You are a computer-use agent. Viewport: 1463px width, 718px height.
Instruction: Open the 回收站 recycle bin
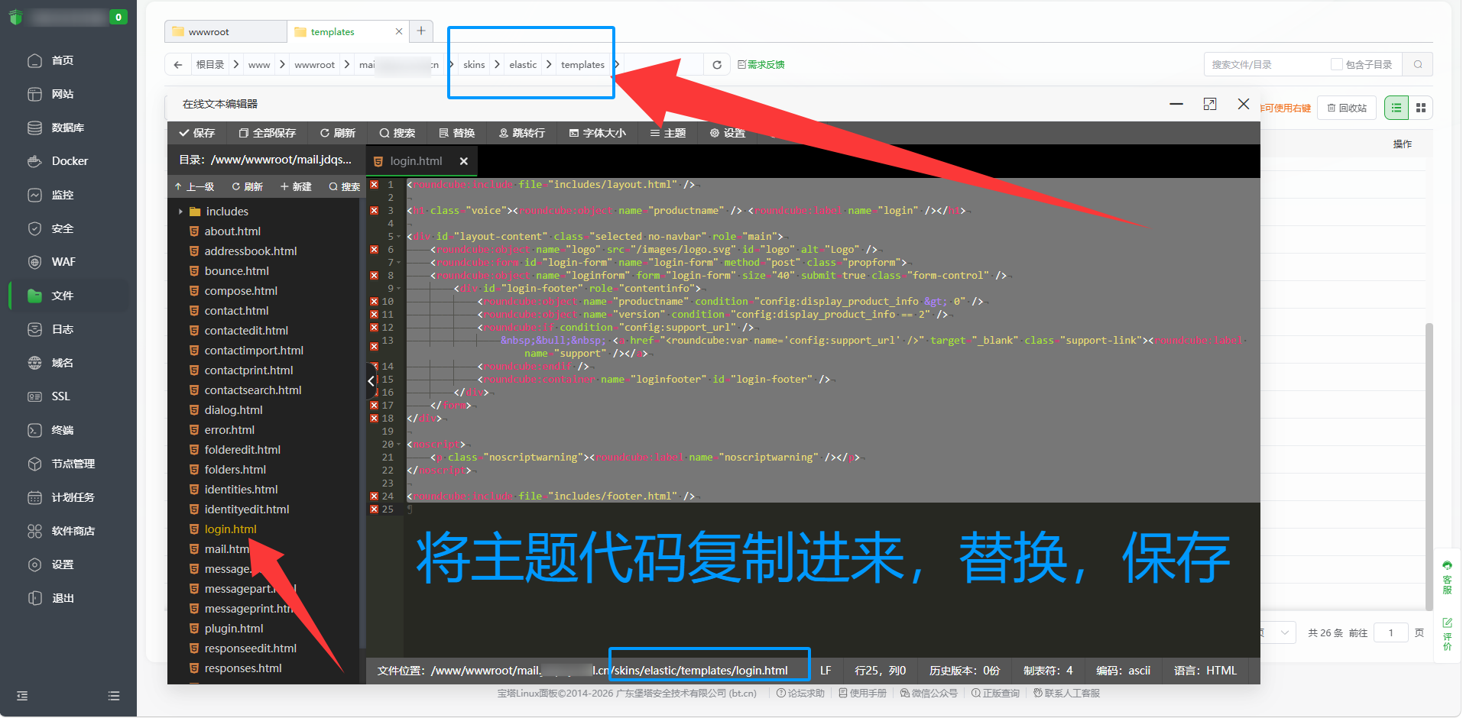tap(1347, 108)
